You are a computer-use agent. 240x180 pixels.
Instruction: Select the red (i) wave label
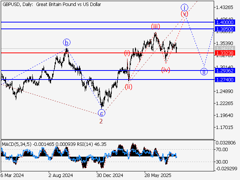tap(127, 53)
